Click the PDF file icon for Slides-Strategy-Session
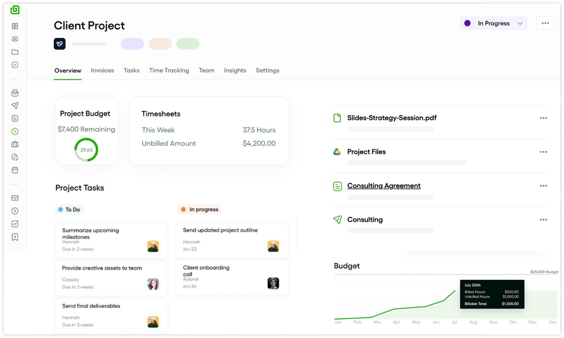The width and height of the screenshot is (564, 338). coord(337,118)
